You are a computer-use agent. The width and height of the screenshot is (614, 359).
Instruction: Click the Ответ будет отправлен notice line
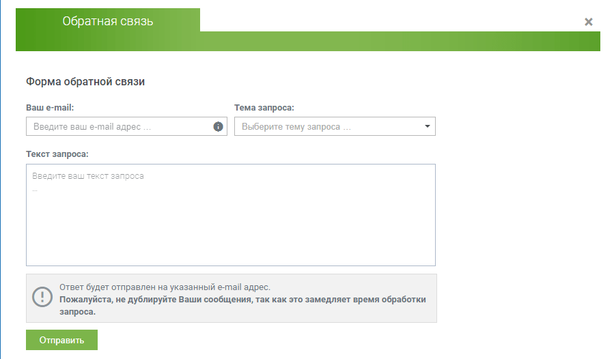click(165, 287)
